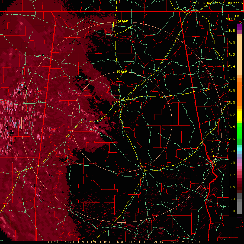Pick the pink band near 1.0 in legend
The image size is (244, 244).
[x=239, y=164]
